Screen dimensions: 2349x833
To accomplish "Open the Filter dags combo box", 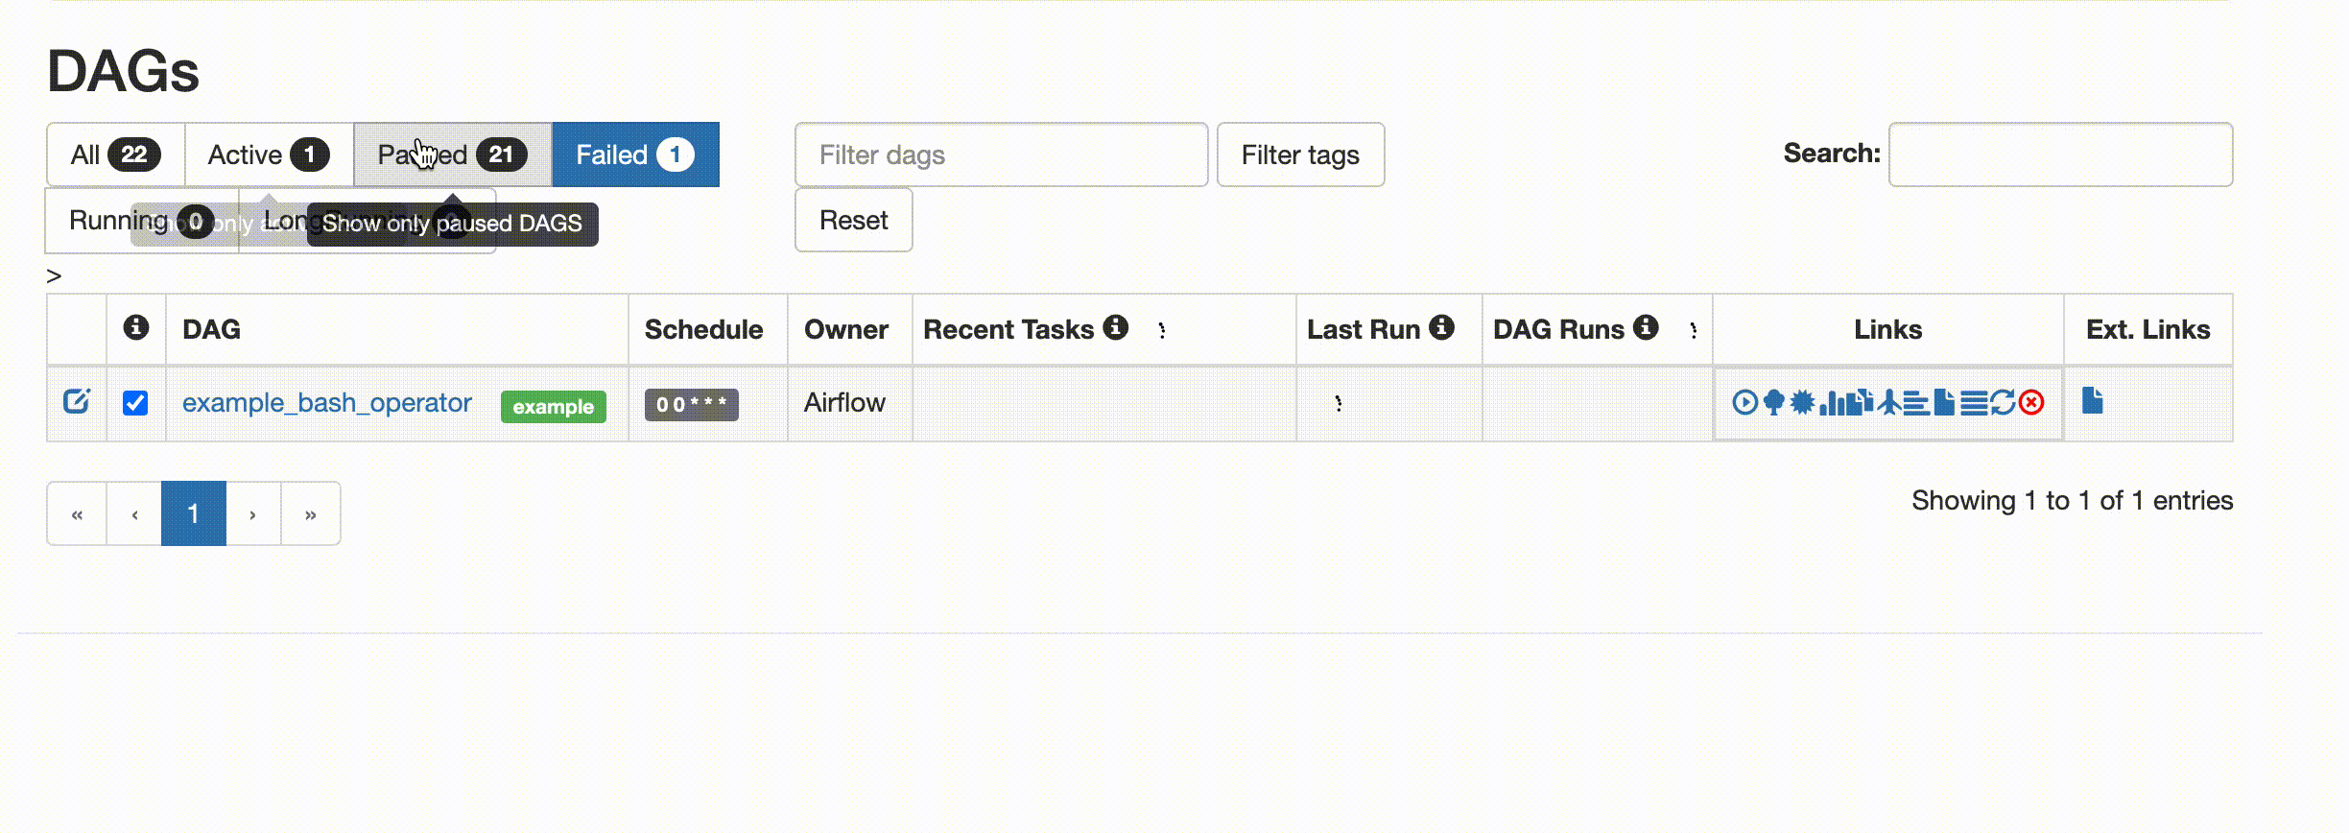I will (1001, 155).
